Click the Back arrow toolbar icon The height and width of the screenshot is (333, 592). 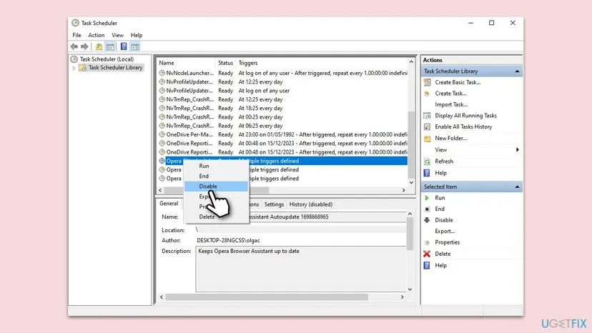[74, 46]
